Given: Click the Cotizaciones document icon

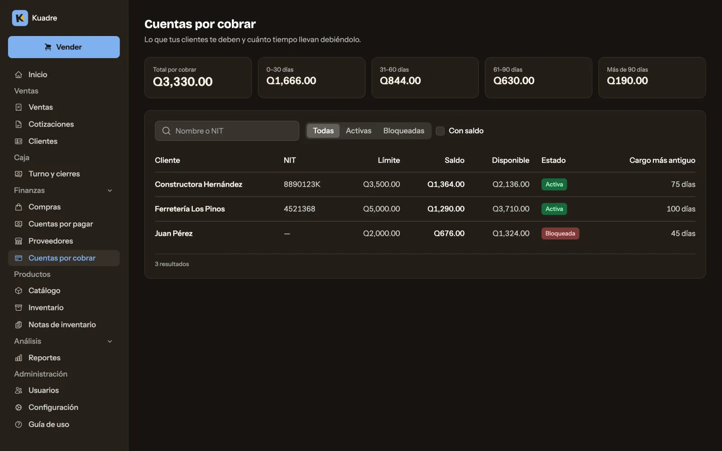Looking at the screenshot, I should 19,124.
